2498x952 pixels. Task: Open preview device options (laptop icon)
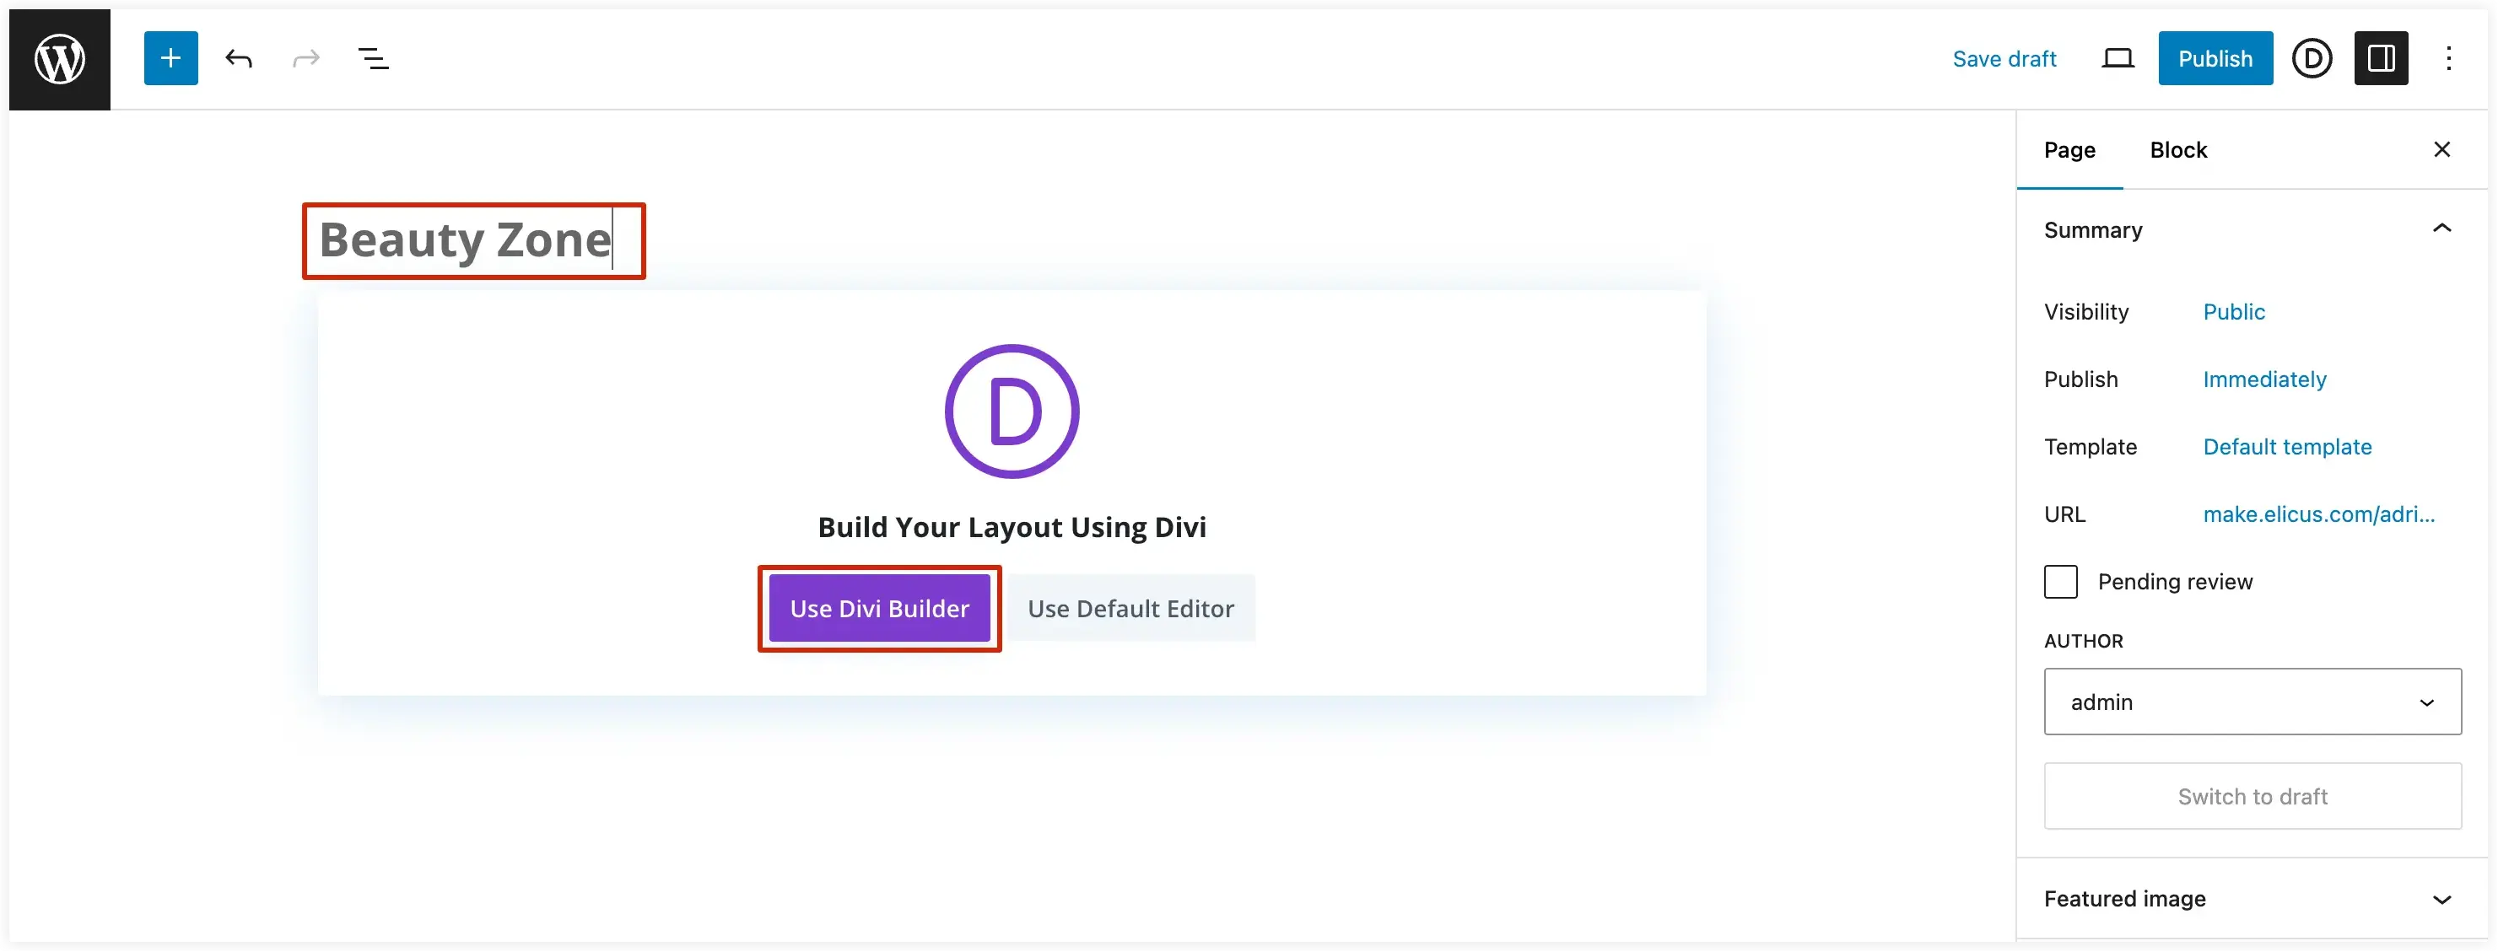pyautogui.click(x=2117, y=59)
